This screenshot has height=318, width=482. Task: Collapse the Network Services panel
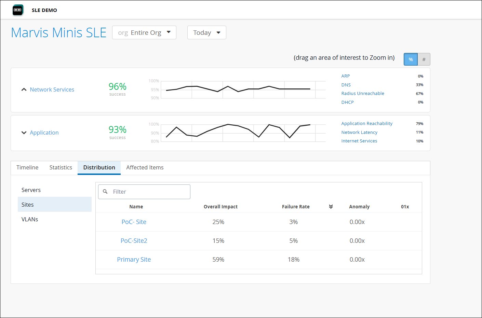[x=24, y=89]
